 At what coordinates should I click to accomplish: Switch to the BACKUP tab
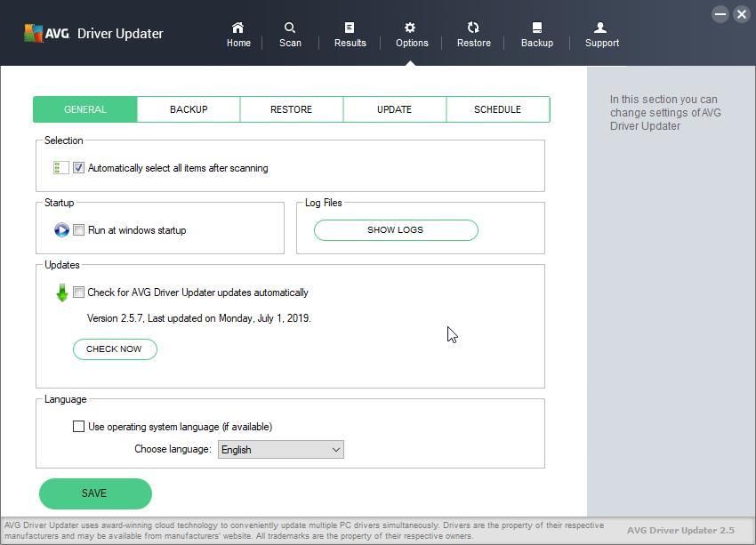coord(189,109)
